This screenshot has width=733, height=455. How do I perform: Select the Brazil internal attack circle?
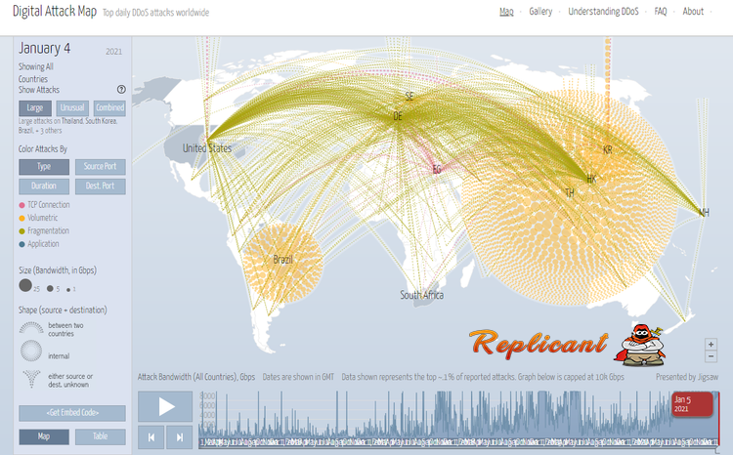[x=282, y=263]
